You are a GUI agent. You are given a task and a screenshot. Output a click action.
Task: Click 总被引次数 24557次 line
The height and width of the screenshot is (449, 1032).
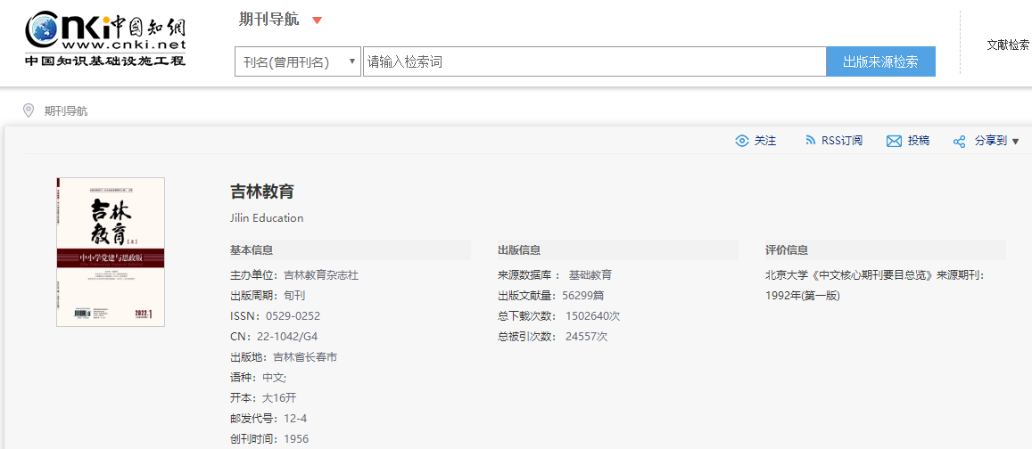click(x=553, y=337)
